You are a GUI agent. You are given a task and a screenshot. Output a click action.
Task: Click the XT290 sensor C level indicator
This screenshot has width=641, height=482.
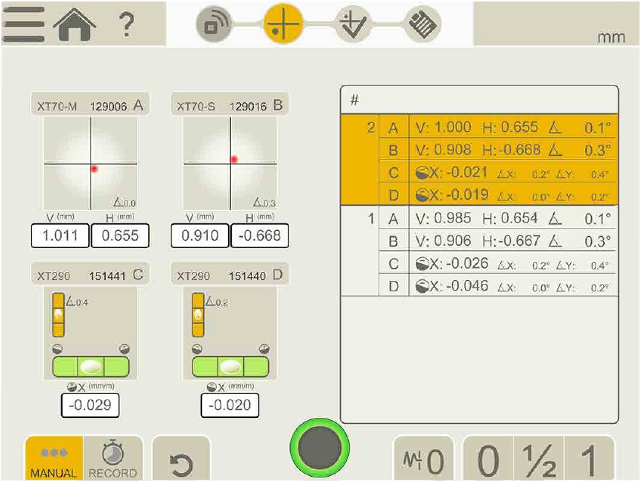click(90, 332)
